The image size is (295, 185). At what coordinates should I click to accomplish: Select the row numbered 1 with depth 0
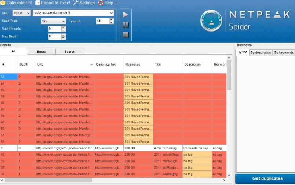tap(113, 148)
